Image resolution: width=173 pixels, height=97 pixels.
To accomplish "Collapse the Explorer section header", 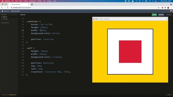I will (4, 15).
